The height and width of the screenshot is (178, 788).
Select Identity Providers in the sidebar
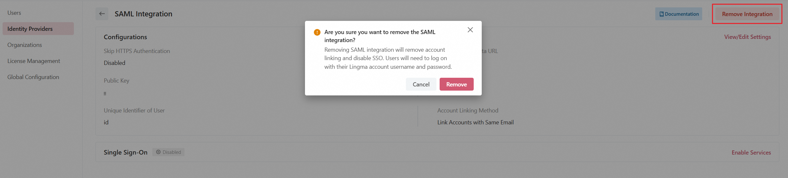[30, 29]
